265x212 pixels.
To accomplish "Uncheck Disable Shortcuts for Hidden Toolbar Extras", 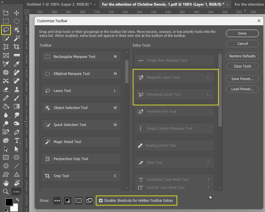I will [101, 201].
